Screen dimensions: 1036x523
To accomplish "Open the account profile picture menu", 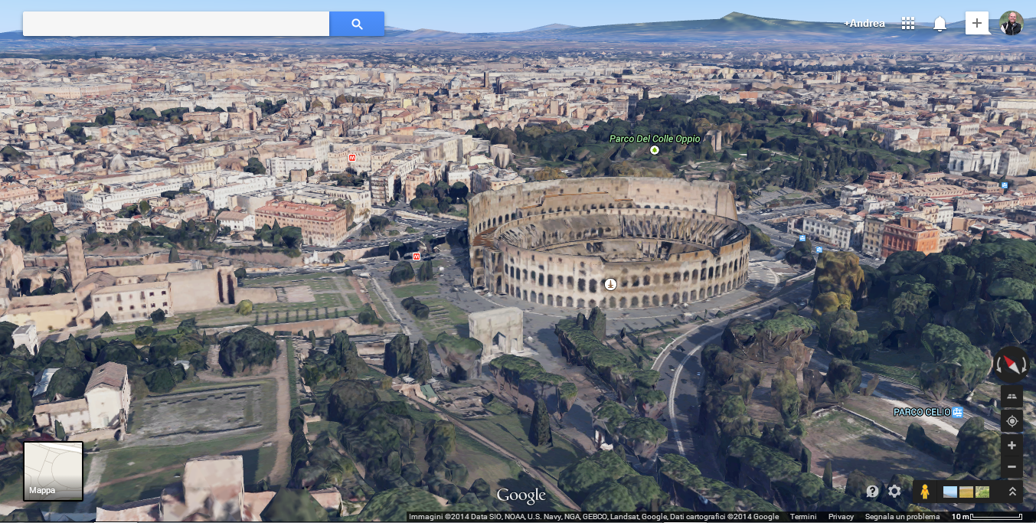I will pos(1011,23).
